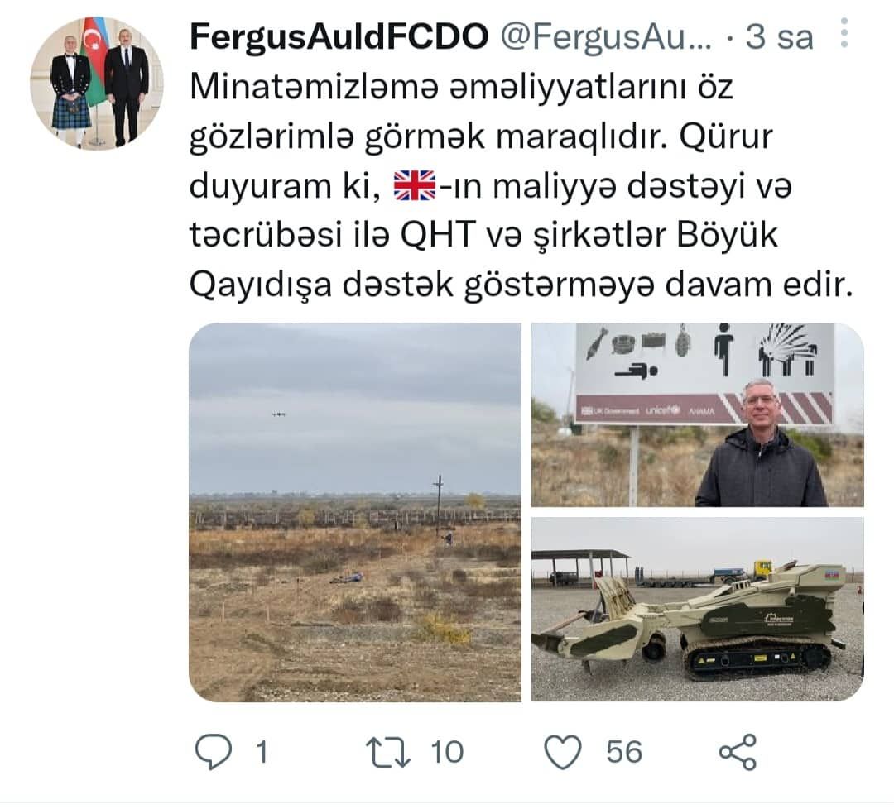The height and width of the screenshot is (809, 894).
Task: Click the UK flag emoji in tweet
Action: tap(415, 186)
